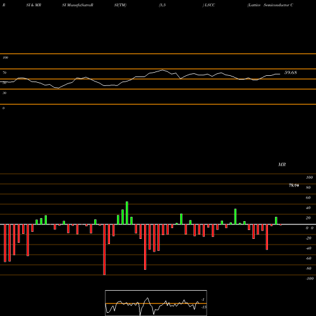Open the mini overview chart thumbnail
This screenshot has height=316, width=316.
click(x=156, y=303)
